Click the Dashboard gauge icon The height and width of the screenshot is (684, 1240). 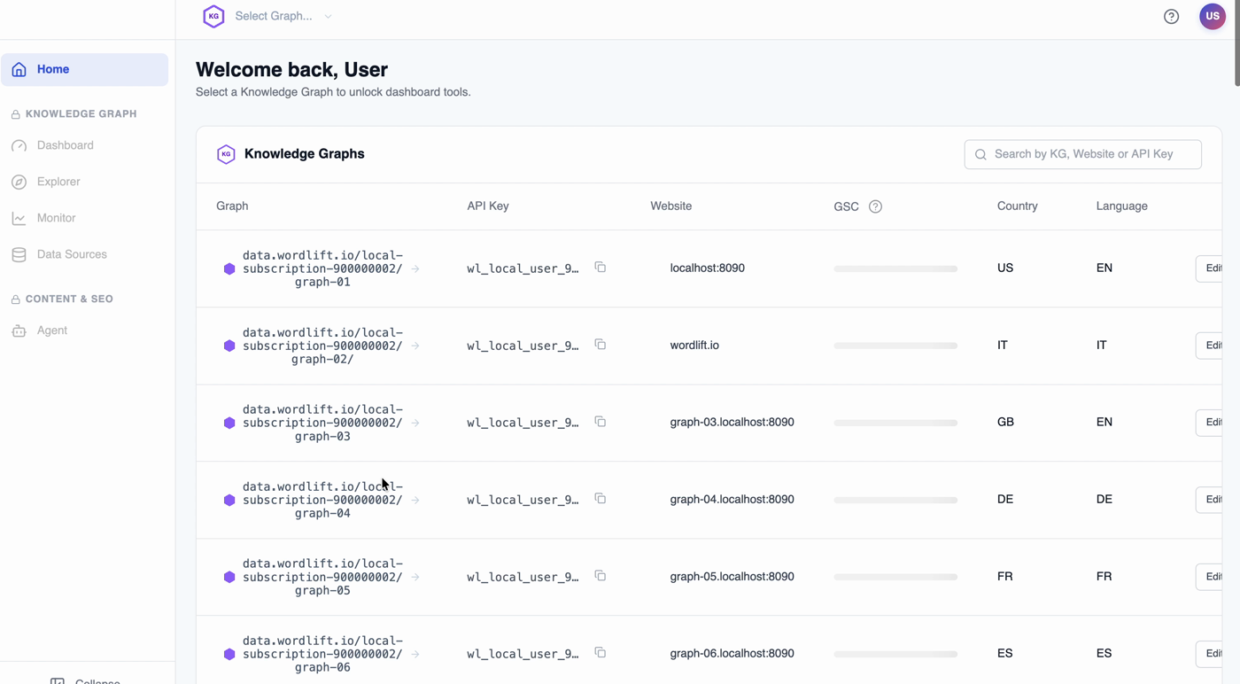click(x=19, y=145)
